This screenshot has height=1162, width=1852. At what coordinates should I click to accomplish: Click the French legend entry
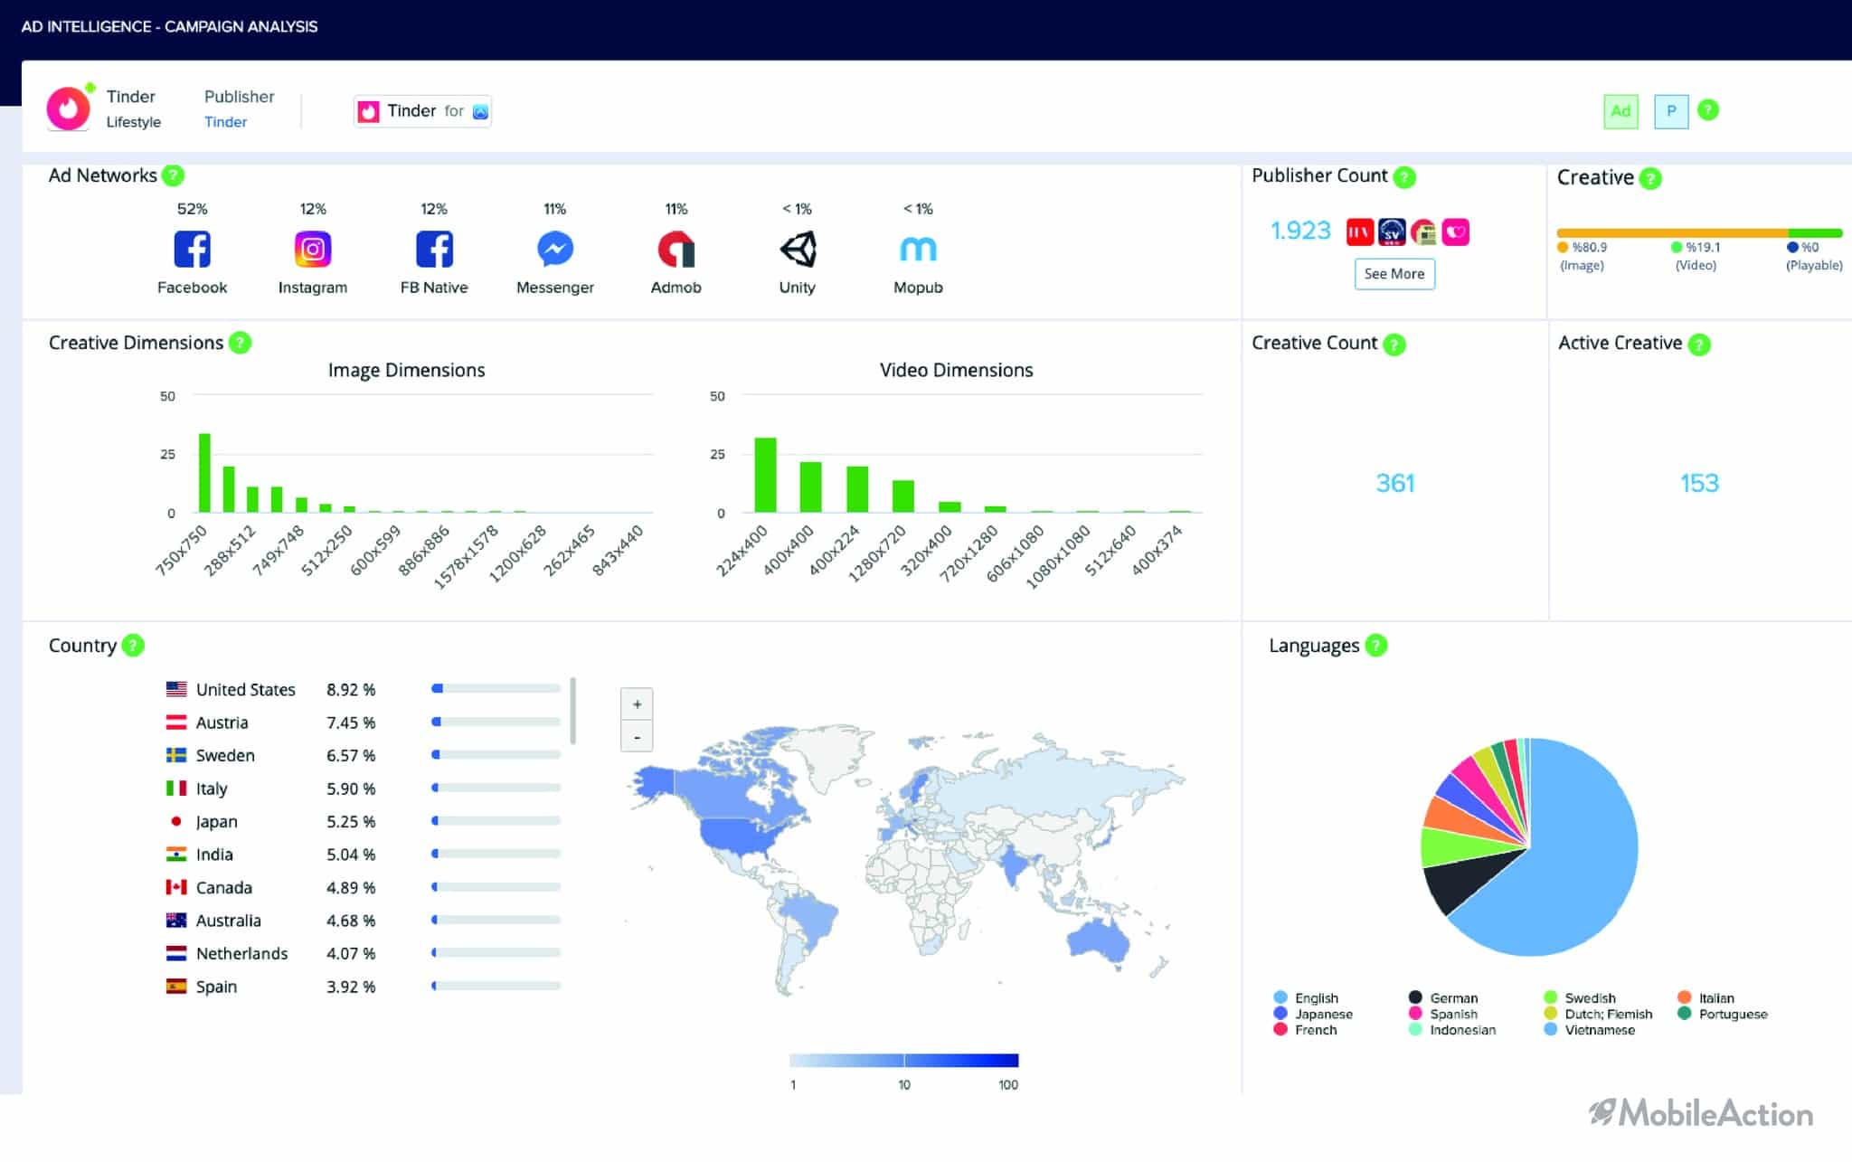[x=1305, y=1029]
